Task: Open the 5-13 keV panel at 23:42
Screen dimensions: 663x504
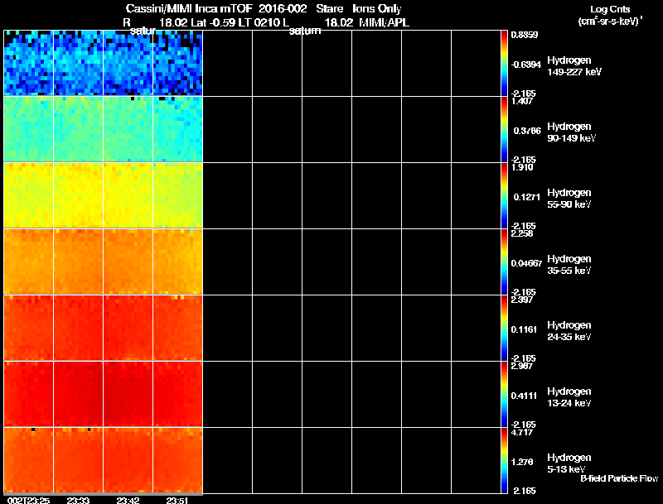Action: point(128,460)
